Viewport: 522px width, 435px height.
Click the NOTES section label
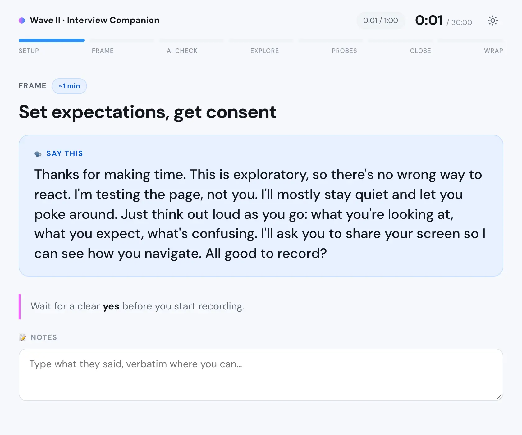pos(44,337)
